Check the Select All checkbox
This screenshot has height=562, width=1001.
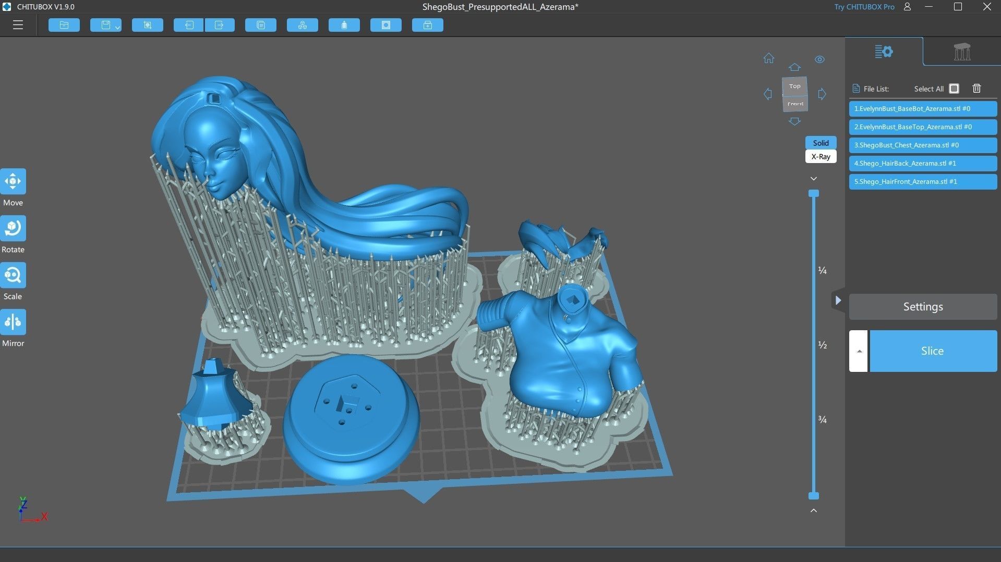click(x=954, y=89)
